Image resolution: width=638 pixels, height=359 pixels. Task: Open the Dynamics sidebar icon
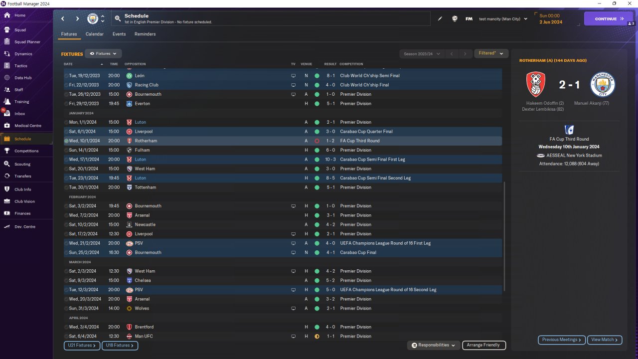coord(7,54)
